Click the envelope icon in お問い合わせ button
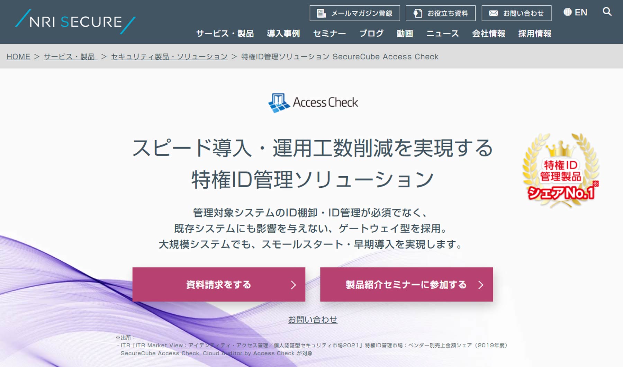Image resolution: width=623 pixels, height=367 pixels. pyautogui.click(x=493, y=13)
